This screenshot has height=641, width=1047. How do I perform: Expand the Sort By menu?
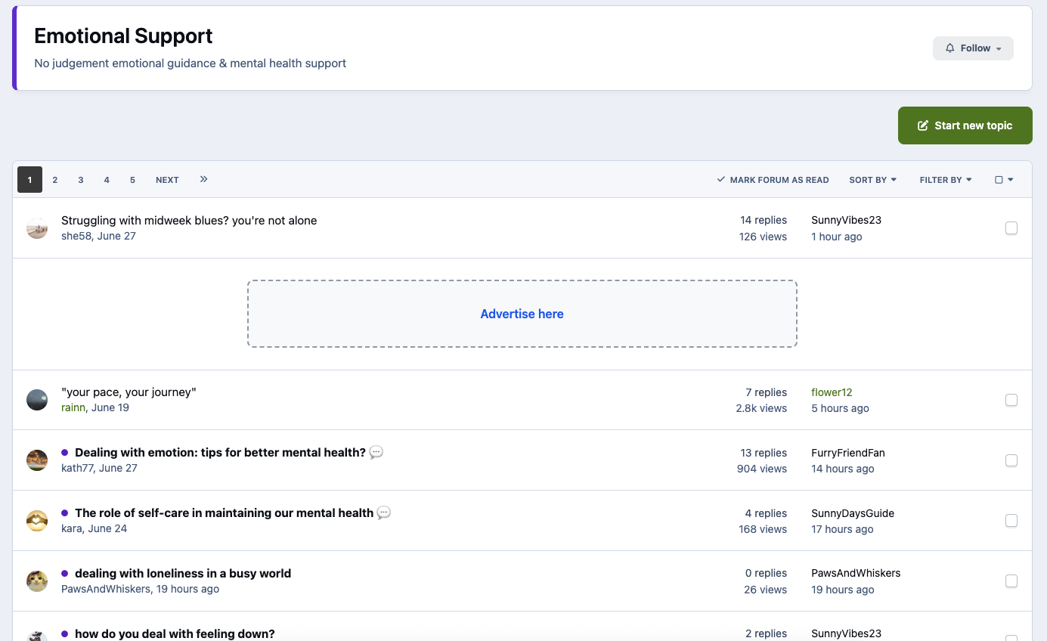[x=872, y=180]
